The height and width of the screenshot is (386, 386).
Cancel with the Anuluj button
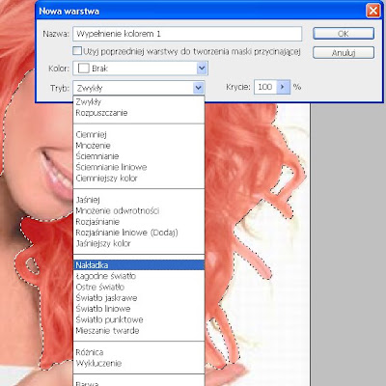pos(344,52)
